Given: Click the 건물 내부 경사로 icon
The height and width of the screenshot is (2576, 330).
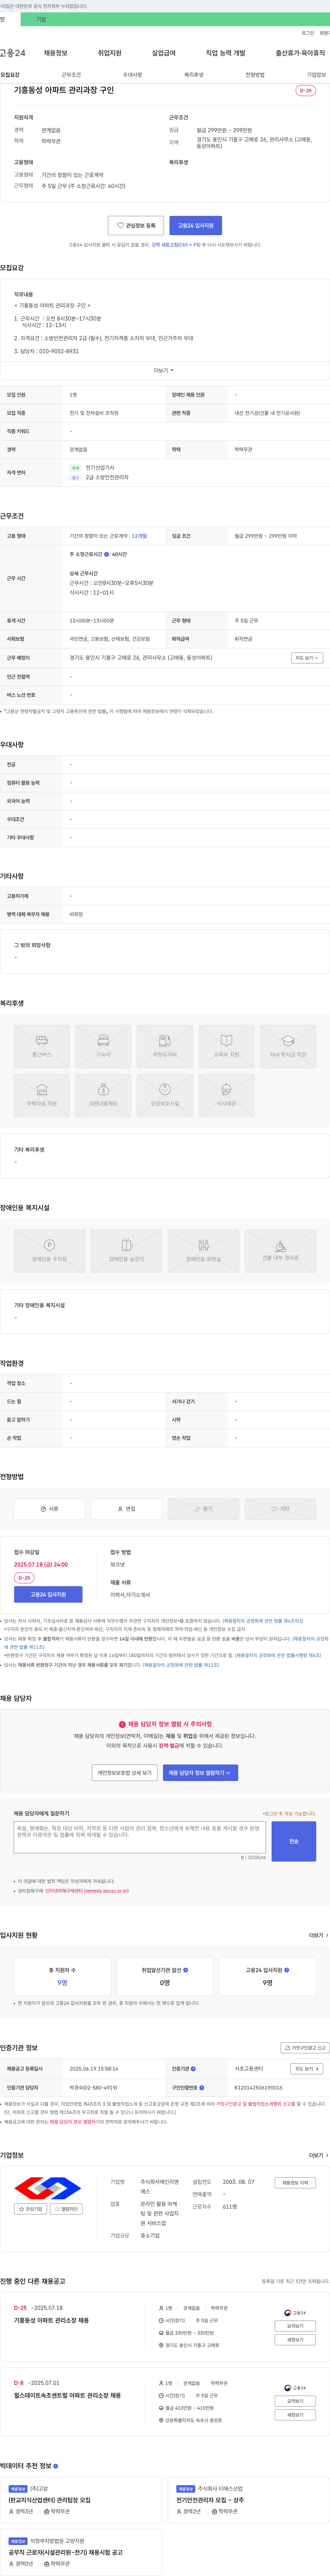Looking at the screenshot, I should coord(280,1251).
